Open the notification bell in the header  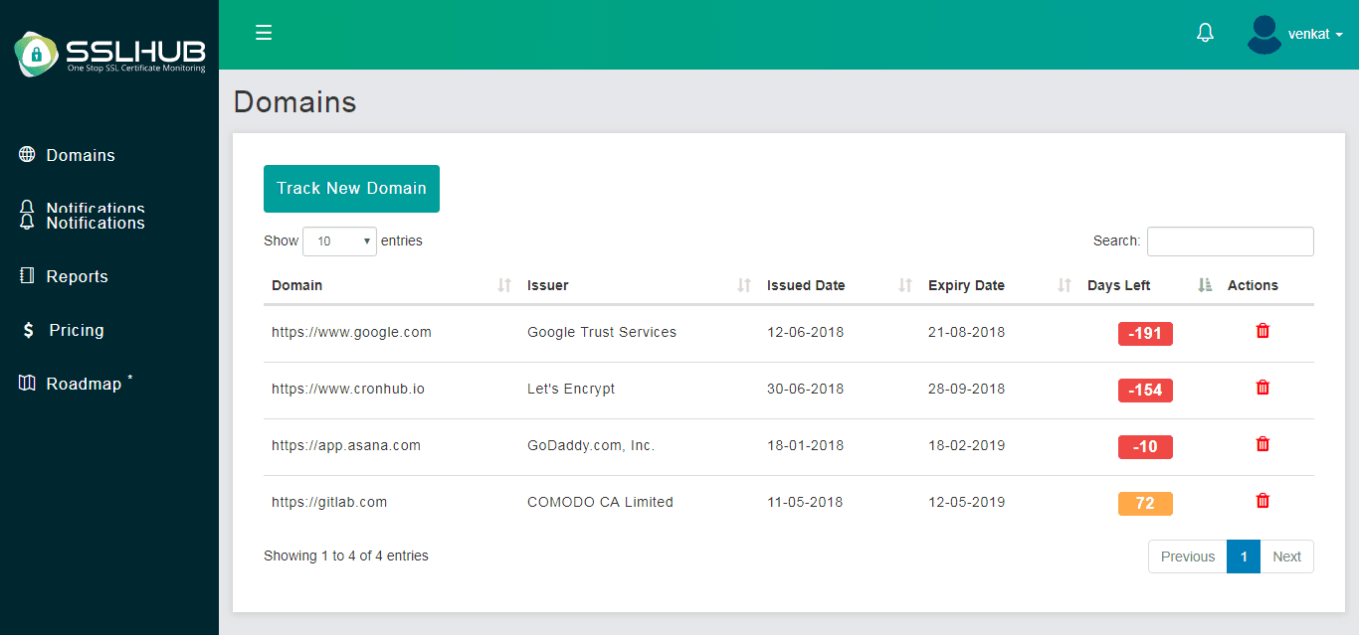(1205, 33)
